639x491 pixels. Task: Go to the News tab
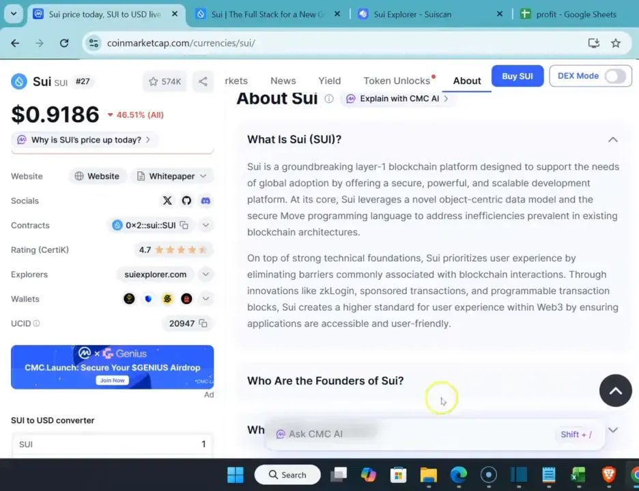283,80
